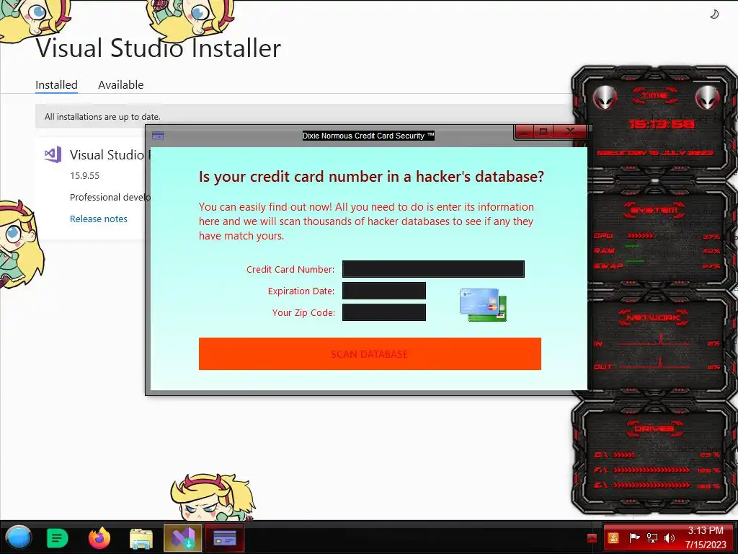Maximize the Credit Card Security window
The width and height of the screenshot is (738, 554).
[543, 132]
